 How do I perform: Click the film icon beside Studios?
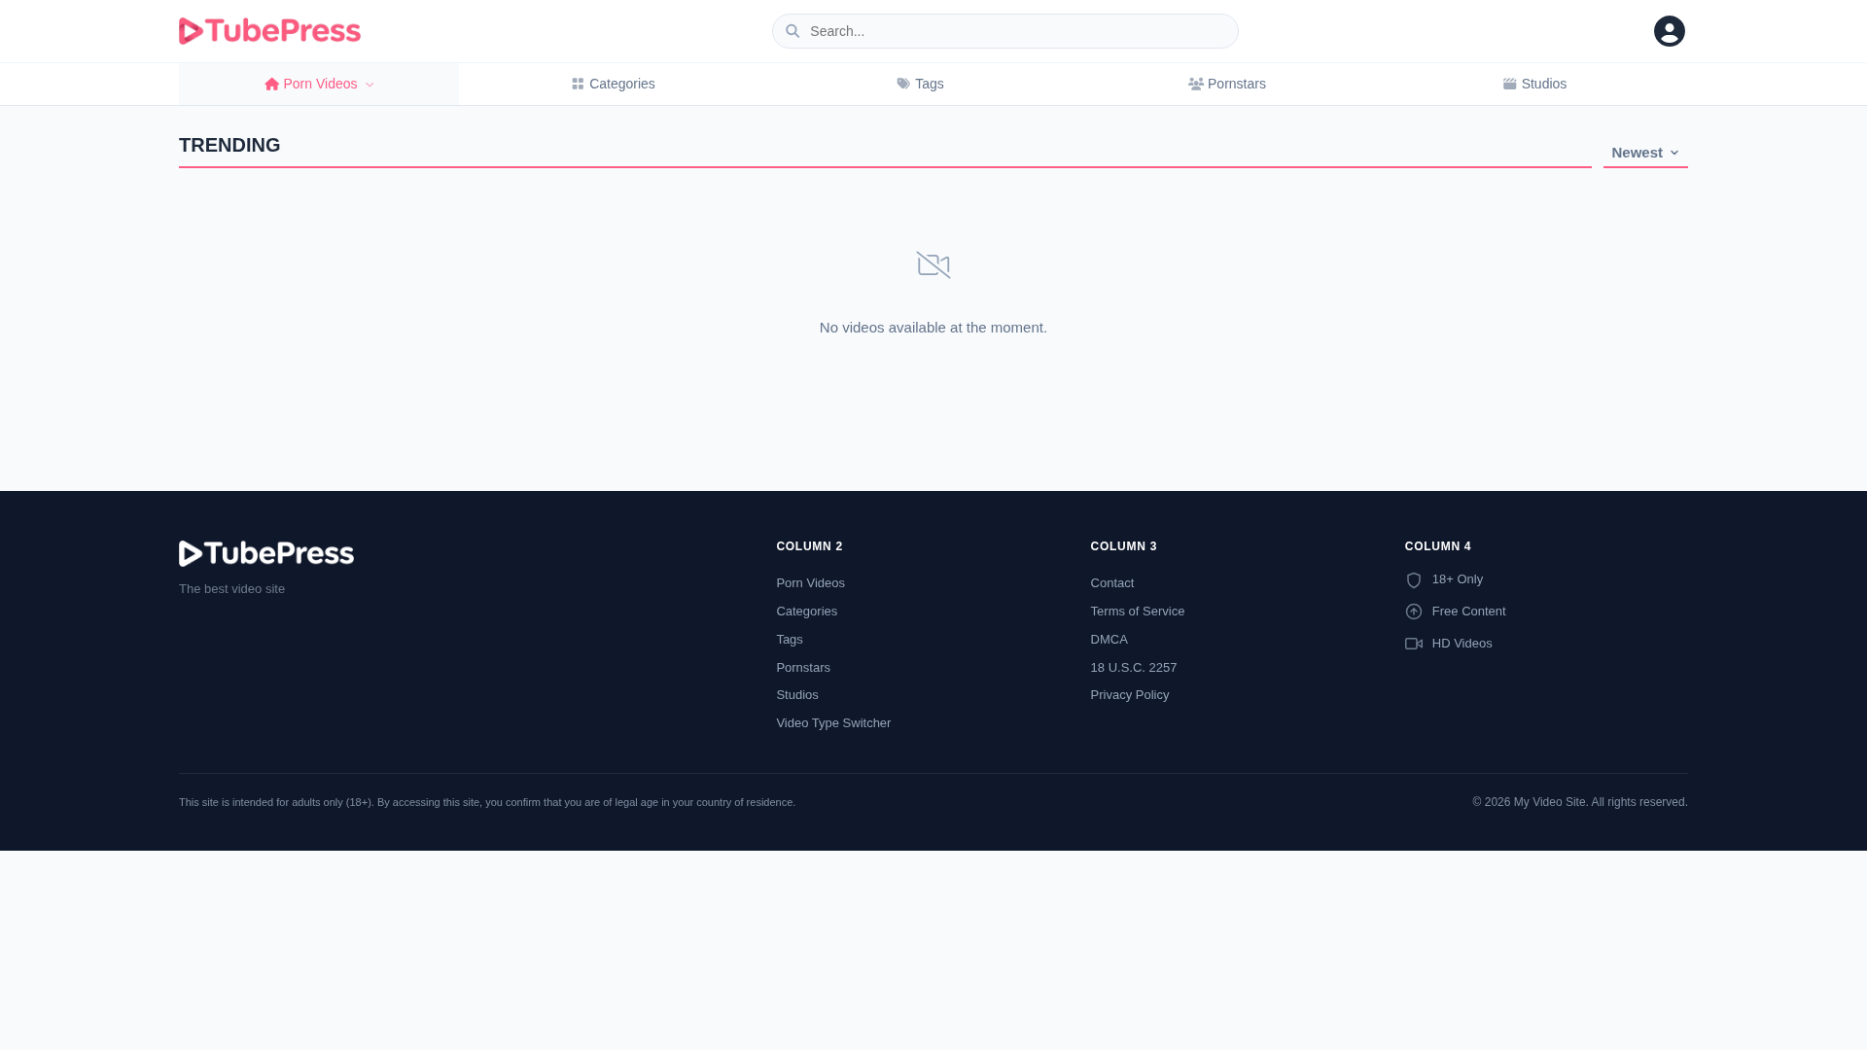coord(1510,84)
